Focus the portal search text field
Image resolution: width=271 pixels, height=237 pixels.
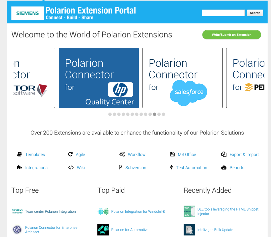[223, 13]
